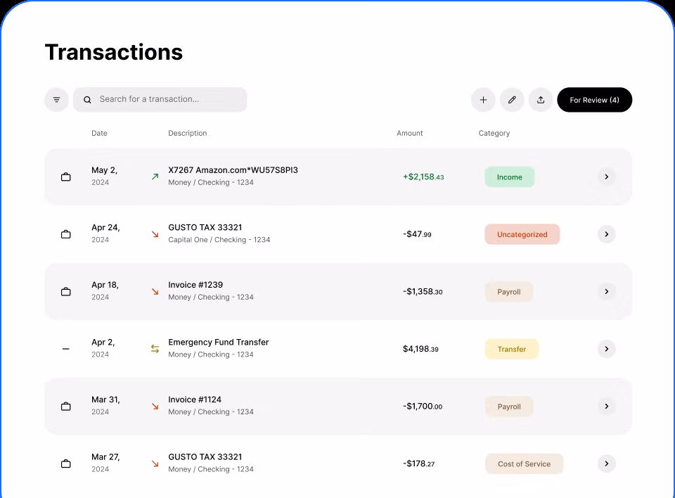Expand the Emergency Fund Transfer chevron

point(606,349)
